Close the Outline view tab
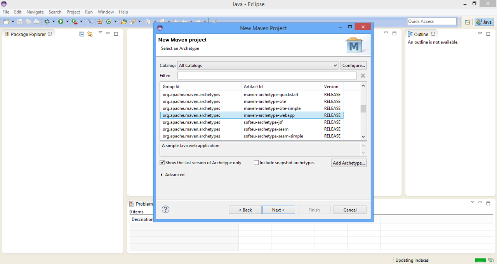Screen dimensions: 497x264 tap(433, 34)
